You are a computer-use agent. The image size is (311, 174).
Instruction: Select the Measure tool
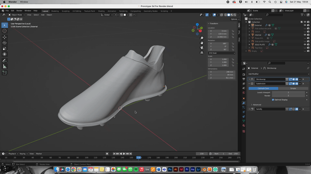4,66
